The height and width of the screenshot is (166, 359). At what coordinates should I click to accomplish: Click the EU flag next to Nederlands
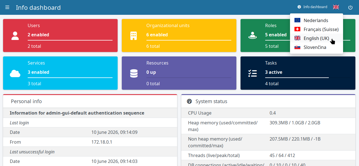(x=297, y=20)
